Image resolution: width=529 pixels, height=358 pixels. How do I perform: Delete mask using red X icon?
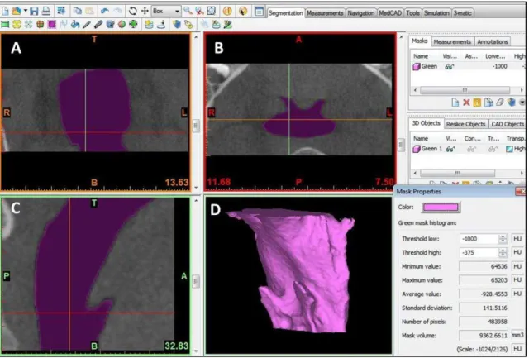coord(466,103)
